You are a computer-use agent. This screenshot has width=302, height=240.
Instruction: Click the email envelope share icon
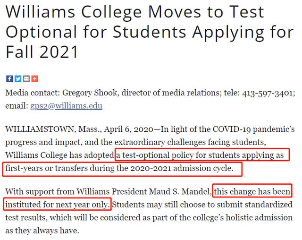[26, 78]
